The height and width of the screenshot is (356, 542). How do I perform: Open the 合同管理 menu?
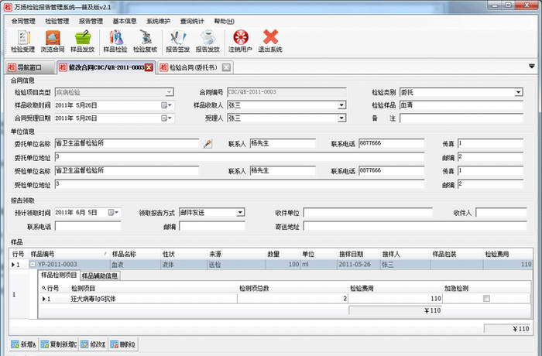pos(23,21)
